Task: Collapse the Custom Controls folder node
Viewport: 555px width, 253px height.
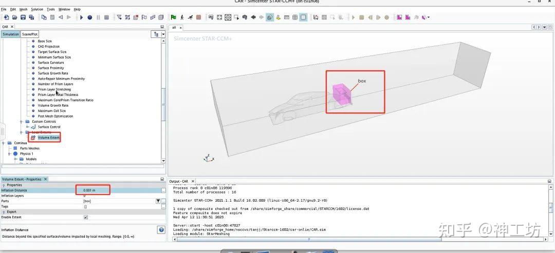Action: [22, 122]
